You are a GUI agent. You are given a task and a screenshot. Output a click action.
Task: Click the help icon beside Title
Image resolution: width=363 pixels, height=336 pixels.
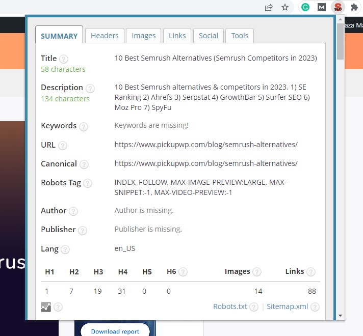(x=63, y=59)
